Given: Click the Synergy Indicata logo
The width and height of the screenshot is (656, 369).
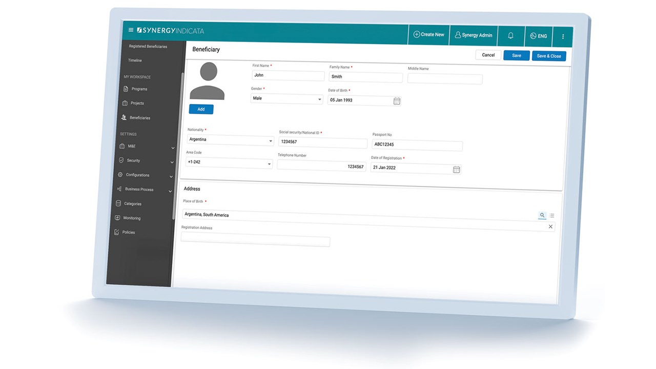Looking at the screenshot, I should click(170, 31).
